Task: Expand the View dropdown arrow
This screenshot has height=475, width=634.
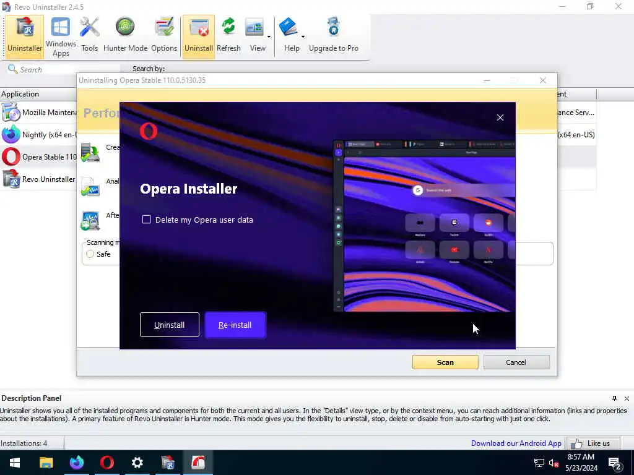Action: (269, 36)
